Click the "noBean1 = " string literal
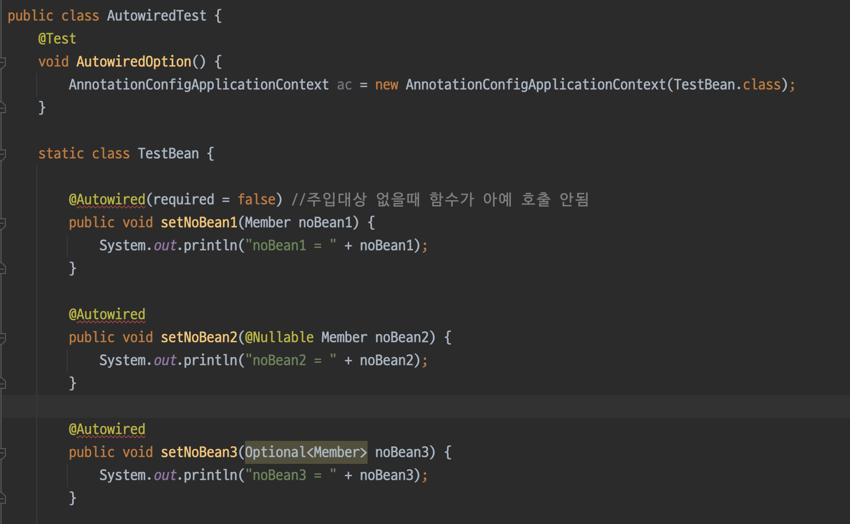The height and width of the screenshot is (524, 850). 290,245
